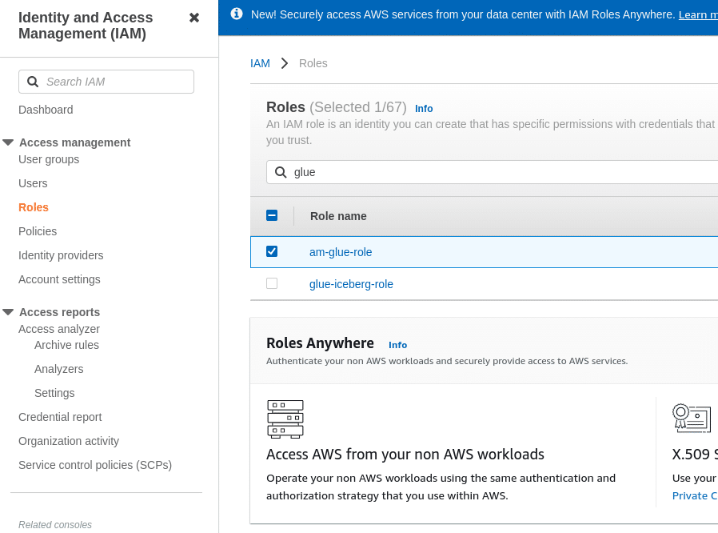The width and height of the screenshot is (718, 533).
Task: Open the Users page
Action: click(x=33, y=183)
